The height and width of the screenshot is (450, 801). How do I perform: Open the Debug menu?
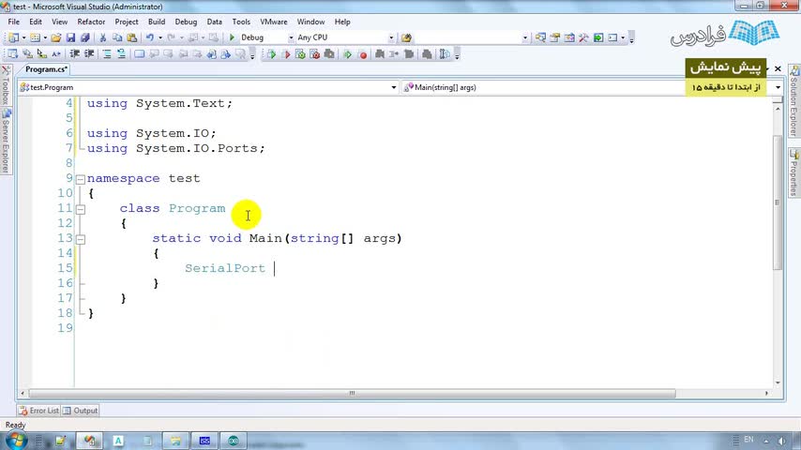coord(186,22)
